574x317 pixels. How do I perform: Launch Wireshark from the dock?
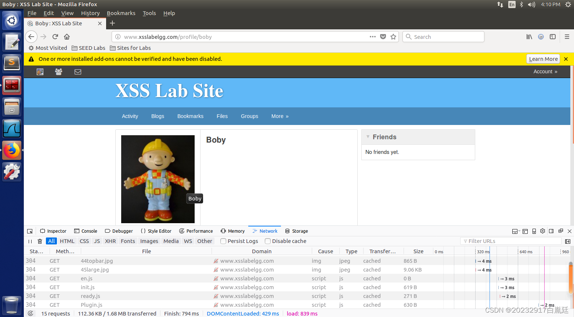point(12,129)
